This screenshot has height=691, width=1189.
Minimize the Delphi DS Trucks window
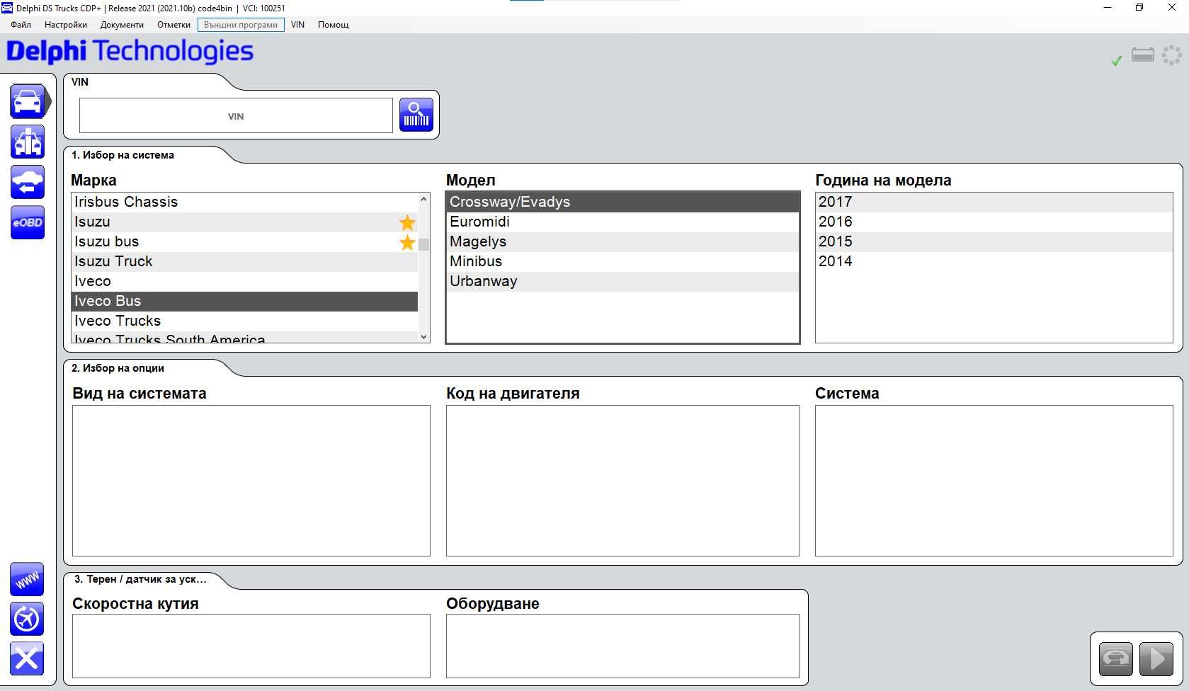coord(1108,8)
